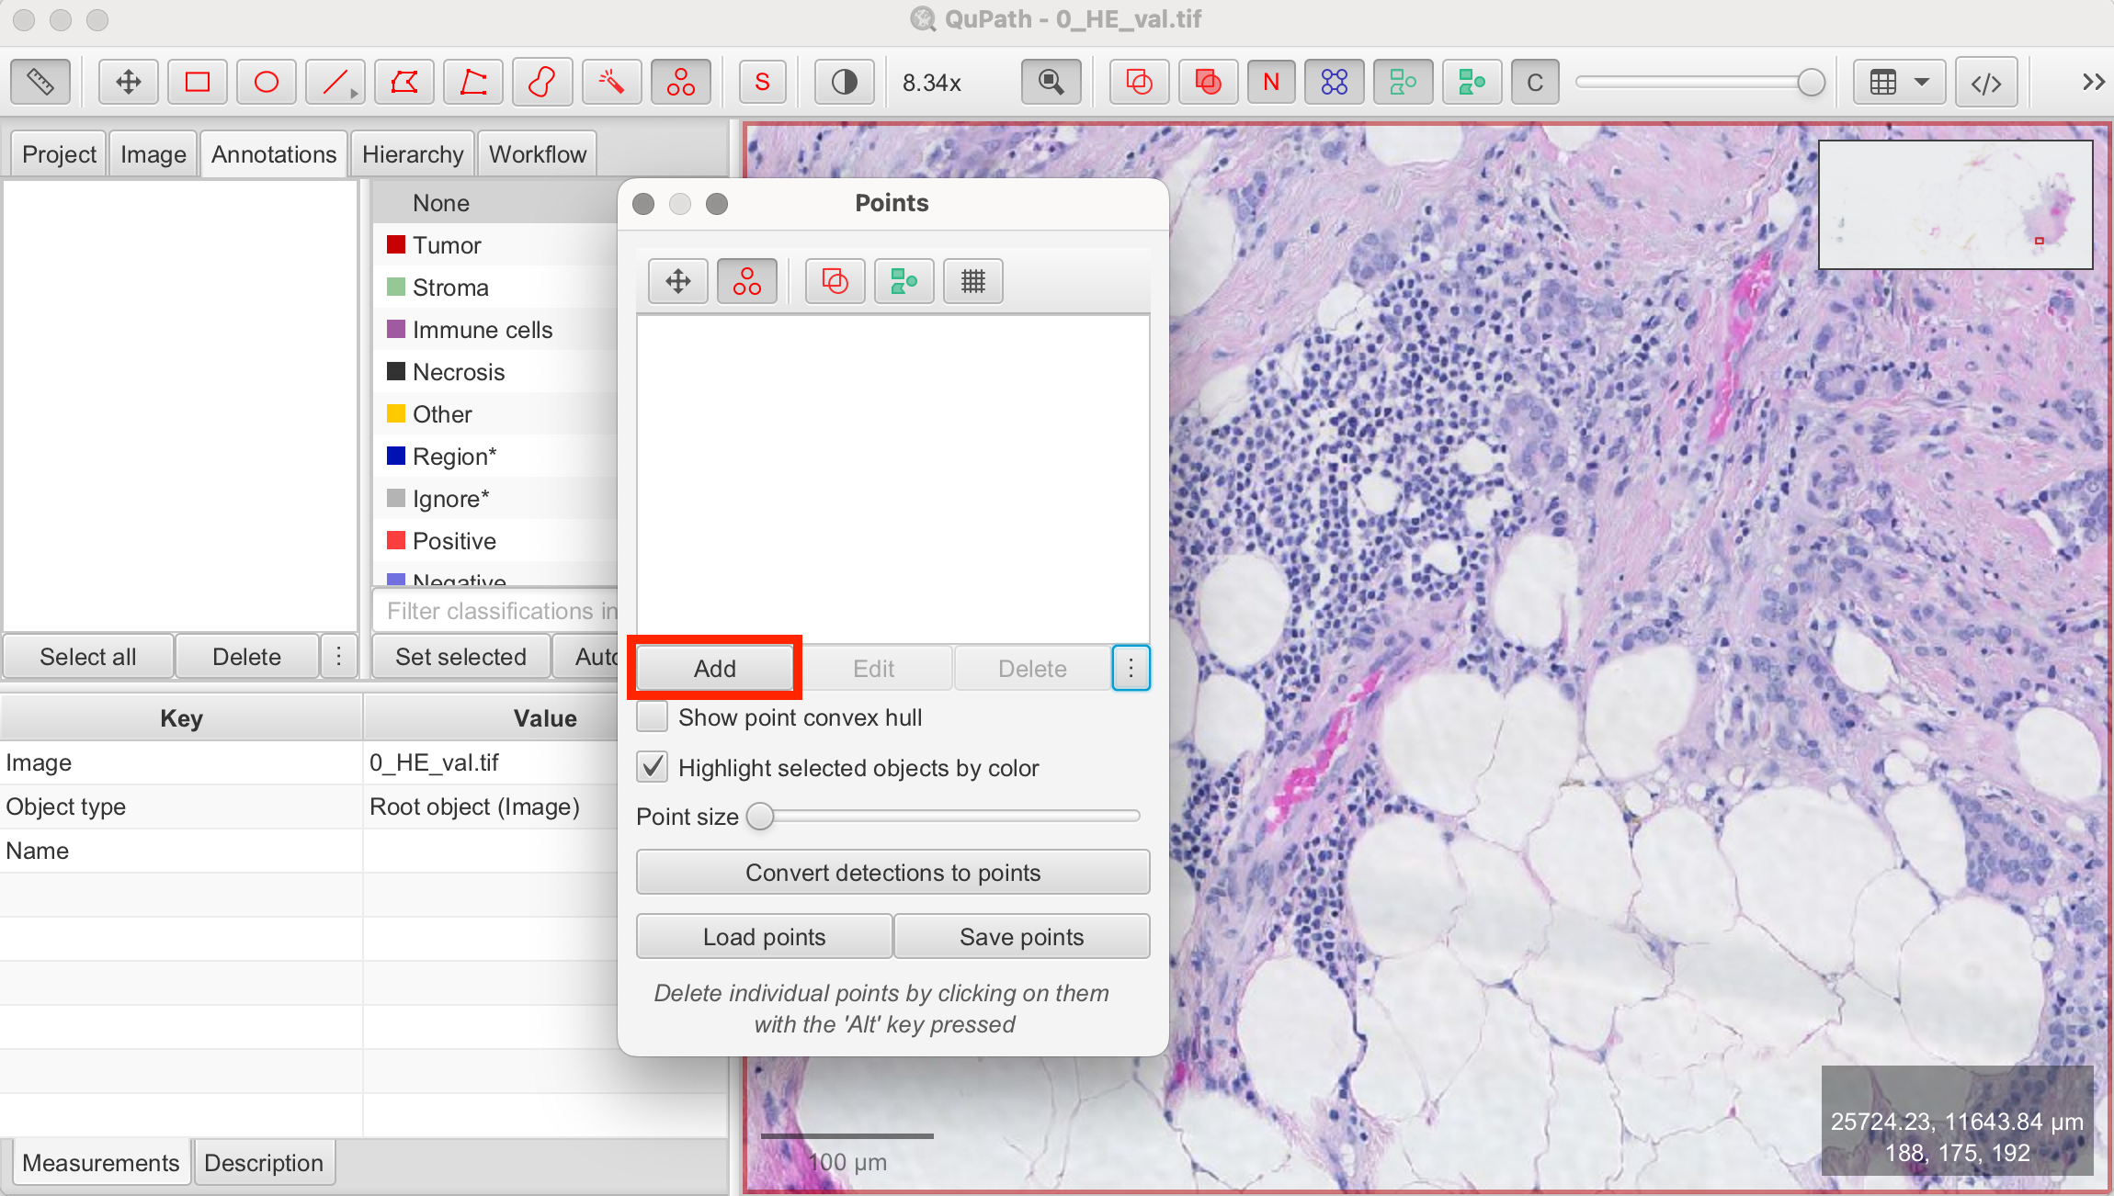Image resolution: width=2114 pixels, height=1196 pixels.
Task: Select the Wand tool
Action: tap(611, 81)
